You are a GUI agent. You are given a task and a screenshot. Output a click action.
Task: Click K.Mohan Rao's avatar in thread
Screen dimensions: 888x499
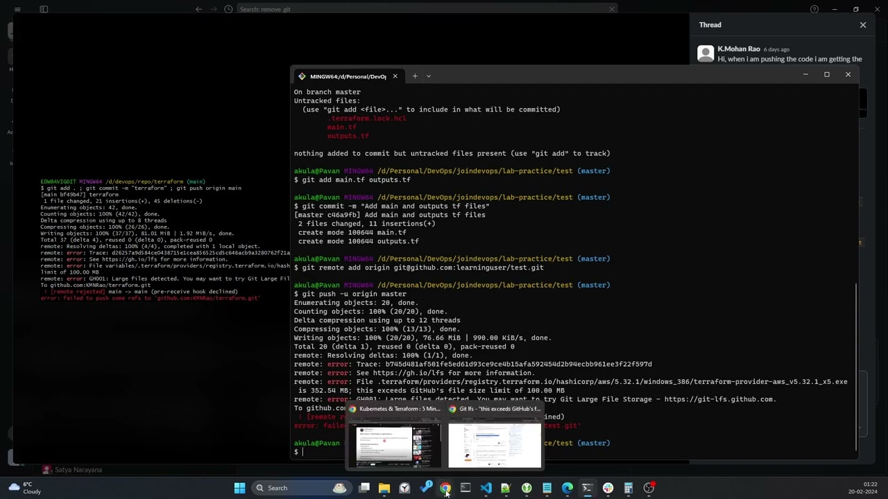(x=706, y=54)
